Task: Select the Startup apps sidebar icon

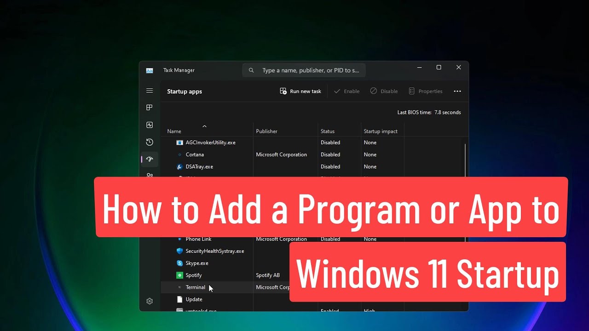Action: click(x=150, y=159)
